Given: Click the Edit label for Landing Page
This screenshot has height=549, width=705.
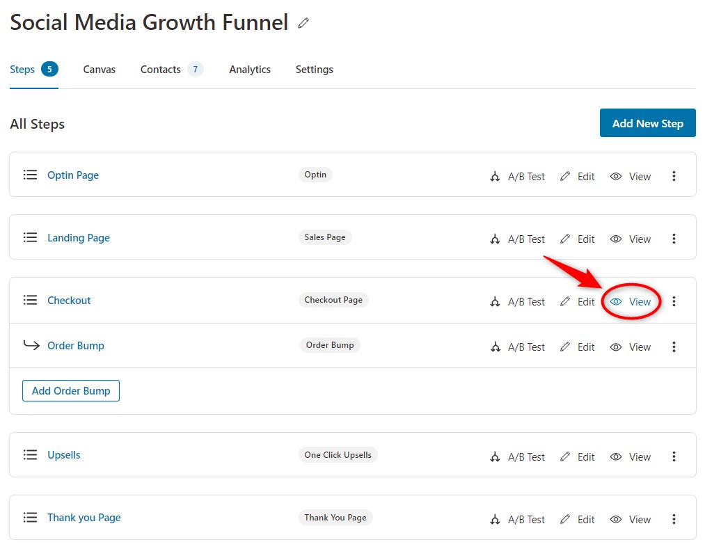Looking at the screenshot, I should coord(586,239).
